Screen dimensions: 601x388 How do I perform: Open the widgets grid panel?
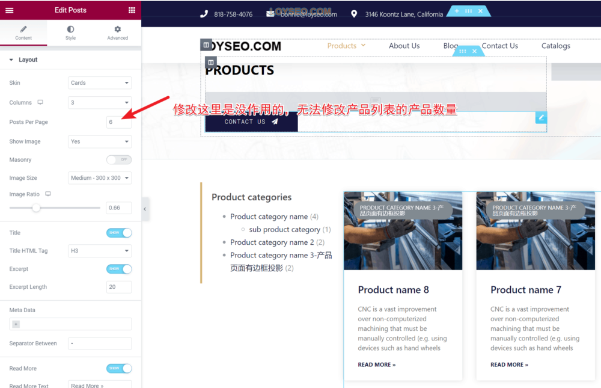point(132,10)
